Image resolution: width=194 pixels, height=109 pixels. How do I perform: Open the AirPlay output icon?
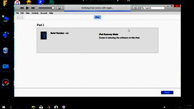click(59, 8)
